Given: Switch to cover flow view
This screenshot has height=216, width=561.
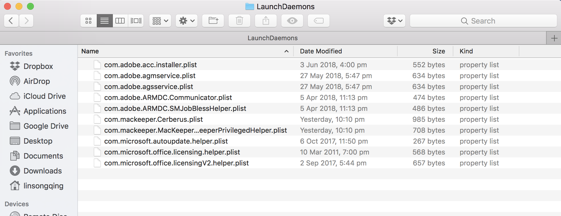Looking at the screenshot, I should [x=136, y=21].
